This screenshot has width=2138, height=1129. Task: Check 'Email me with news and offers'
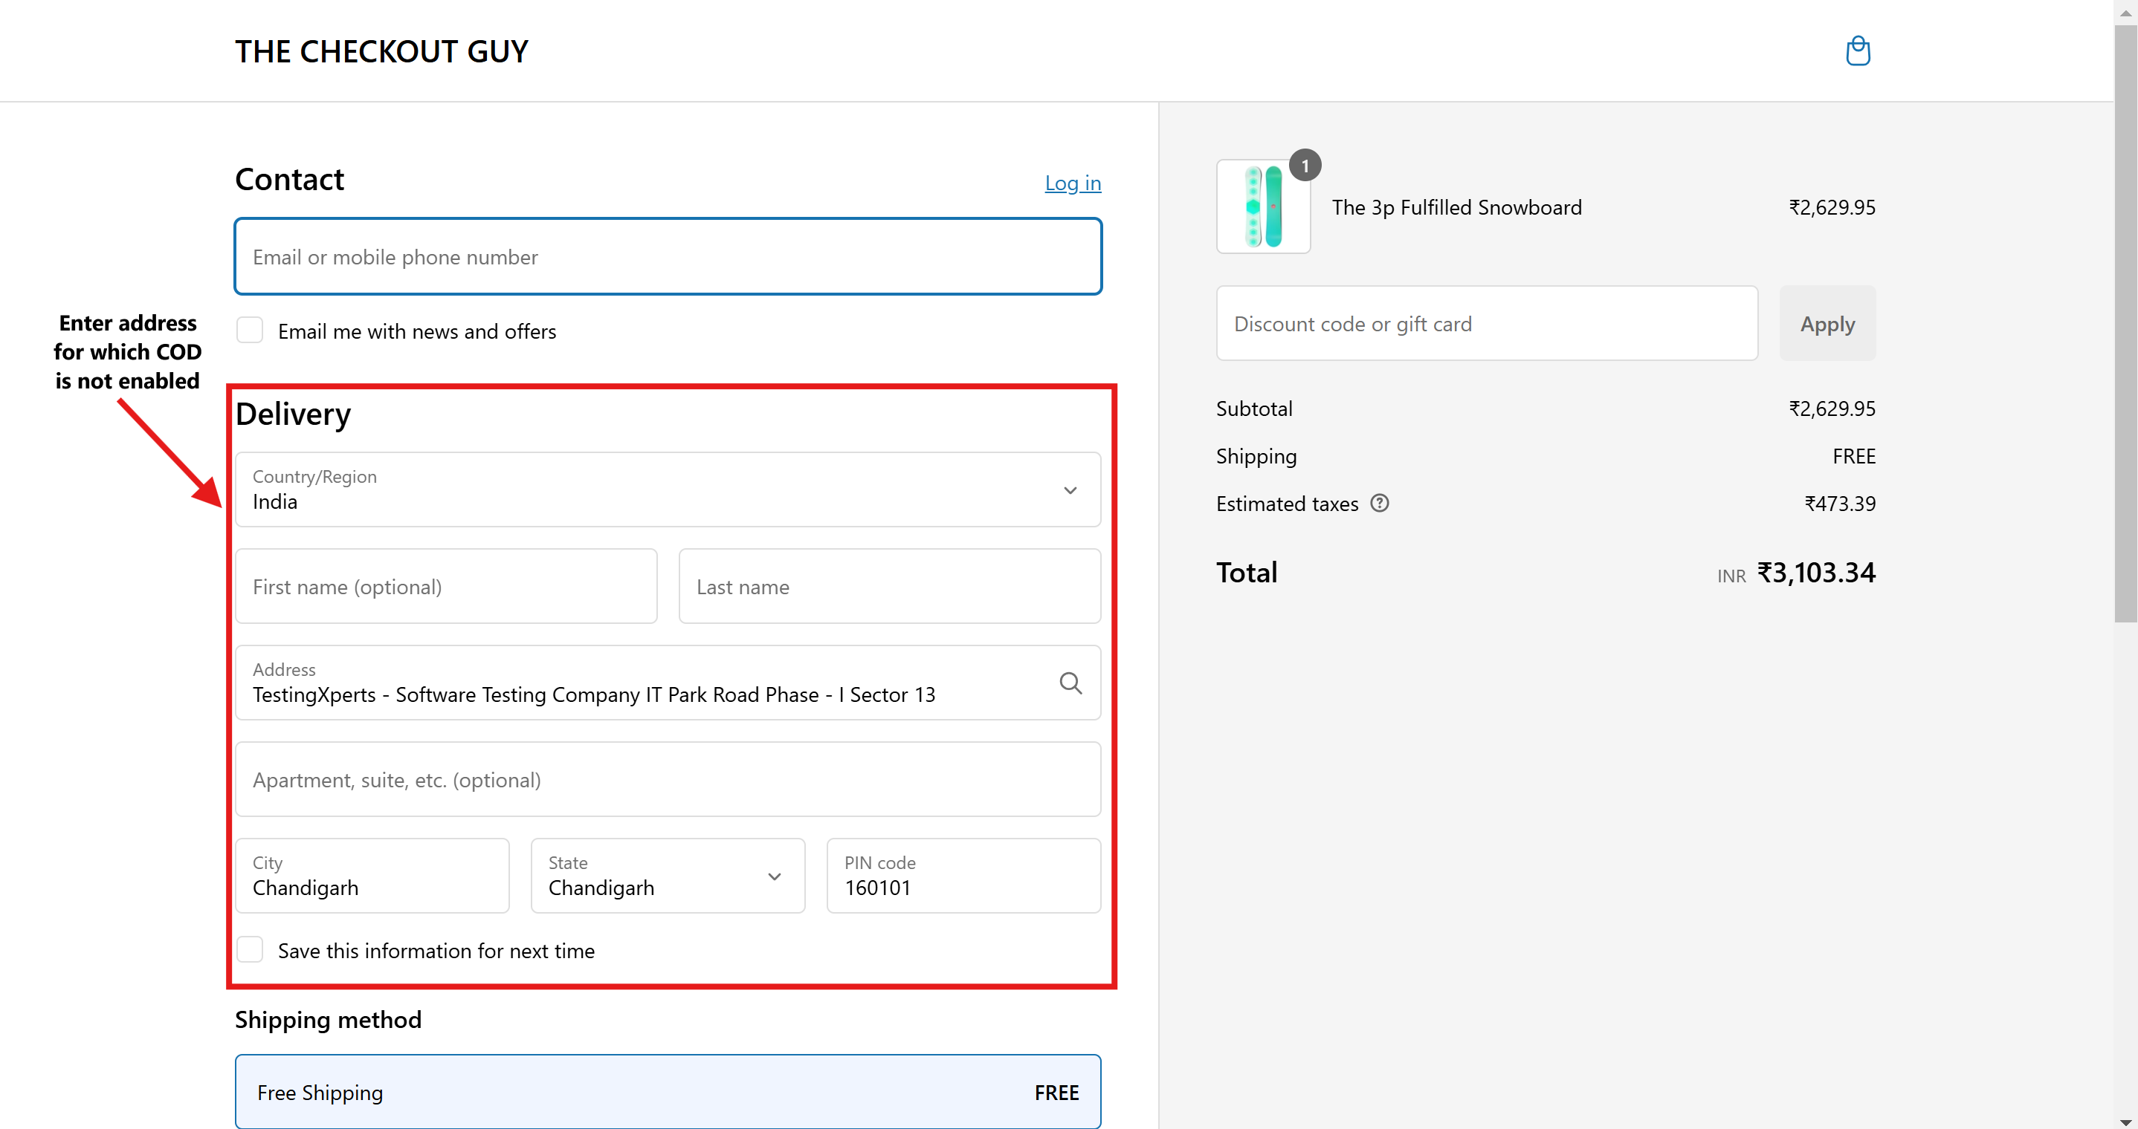click(x=250, y=330)
